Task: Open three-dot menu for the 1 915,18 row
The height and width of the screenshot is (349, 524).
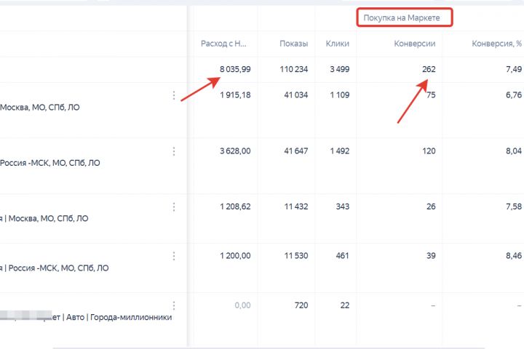Action: (x=174, y=96)
